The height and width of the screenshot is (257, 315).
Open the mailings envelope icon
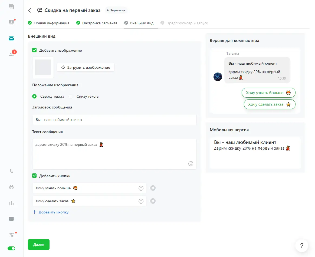(11, 38)
